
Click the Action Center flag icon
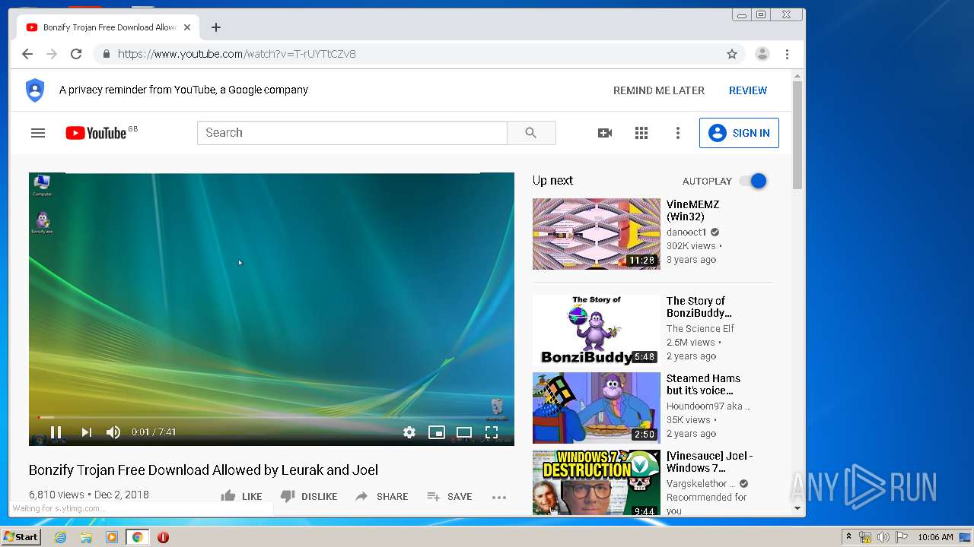pyautogui.click(x=902, y=537)
